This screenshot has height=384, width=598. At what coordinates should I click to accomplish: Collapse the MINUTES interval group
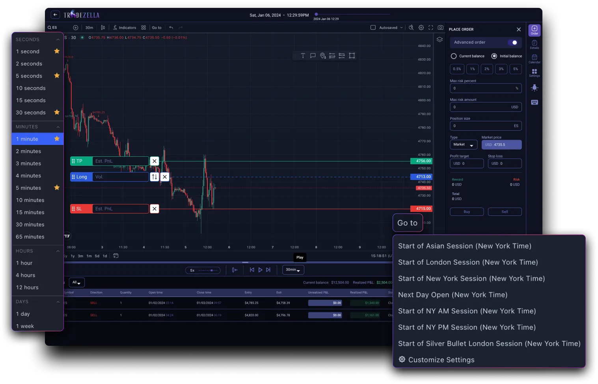pos(58,127)
